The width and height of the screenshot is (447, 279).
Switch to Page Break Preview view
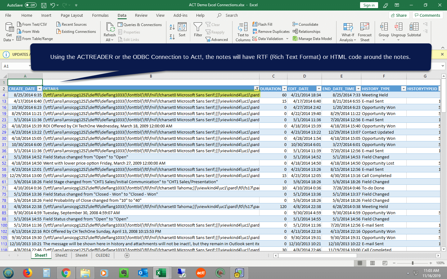click(385, 263)
